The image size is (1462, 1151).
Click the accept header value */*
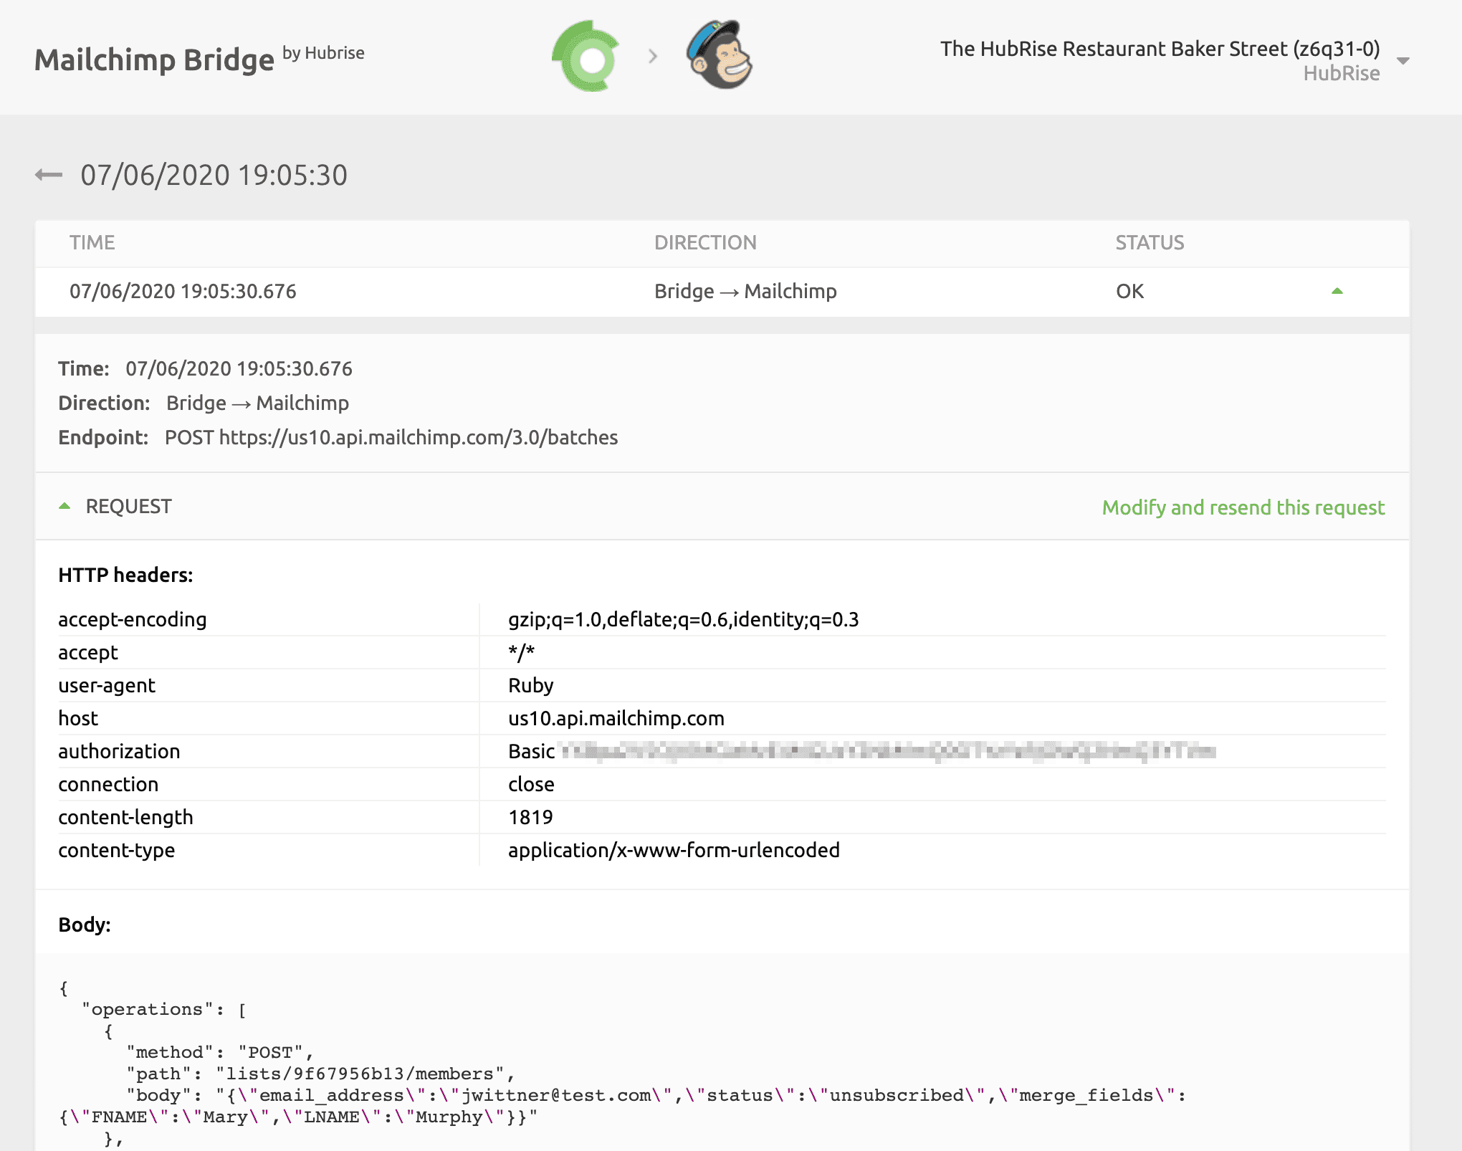[x=521, y=652]
